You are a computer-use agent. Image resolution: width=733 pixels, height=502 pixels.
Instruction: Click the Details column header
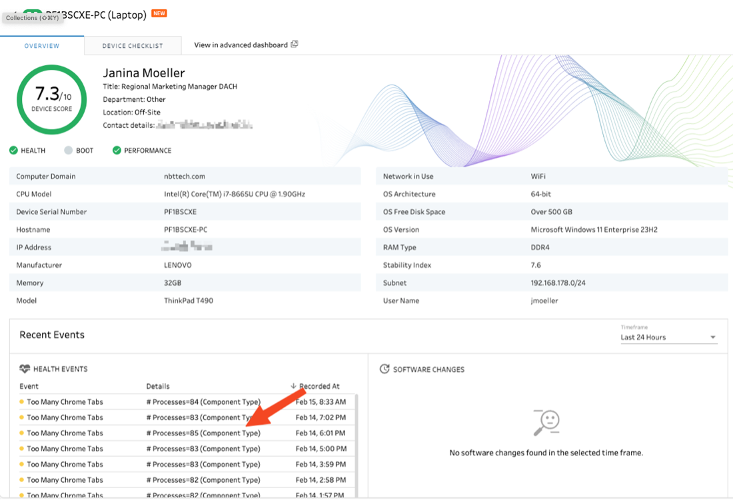[x=158, y=386]
